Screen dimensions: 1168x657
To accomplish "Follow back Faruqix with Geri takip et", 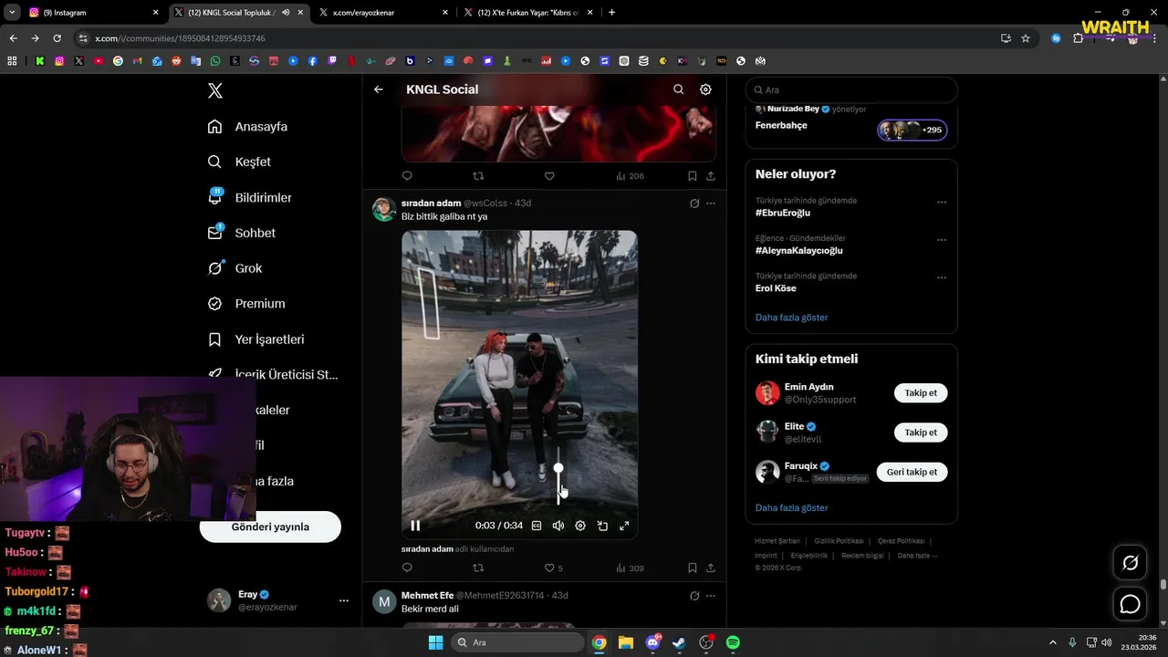I will (912, 472).
